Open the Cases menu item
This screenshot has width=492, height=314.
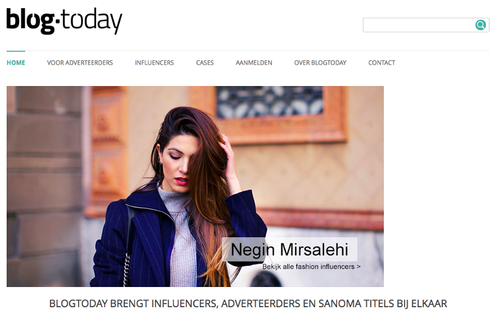(x=205, y=63)
